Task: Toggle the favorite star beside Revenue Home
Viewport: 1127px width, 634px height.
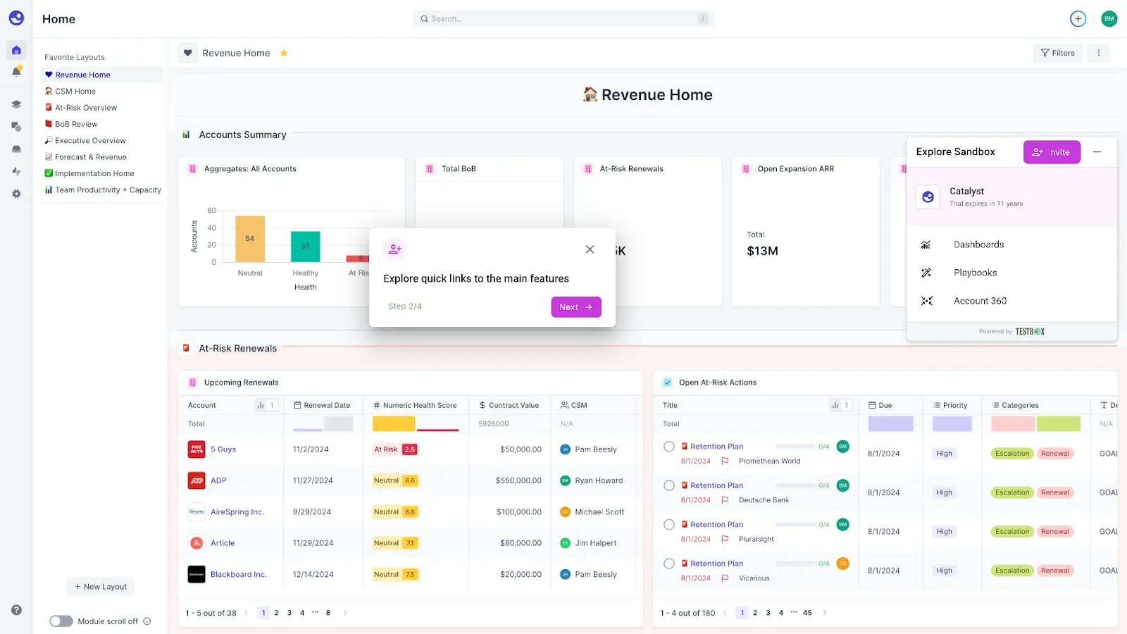Action: tap(284, 53)
